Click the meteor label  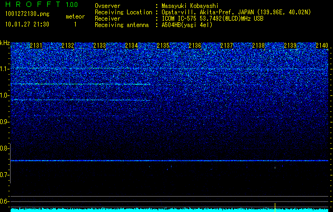tap(75, 16)
